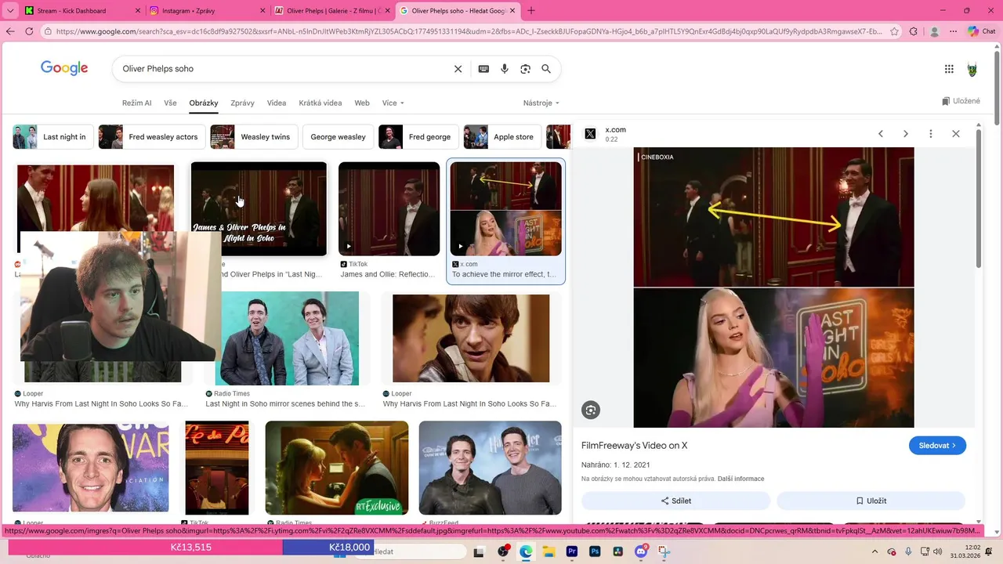Open the browser extensions icon
Image resolution: width=1003 pixels, height=564 pixels.
pos(914,31)
